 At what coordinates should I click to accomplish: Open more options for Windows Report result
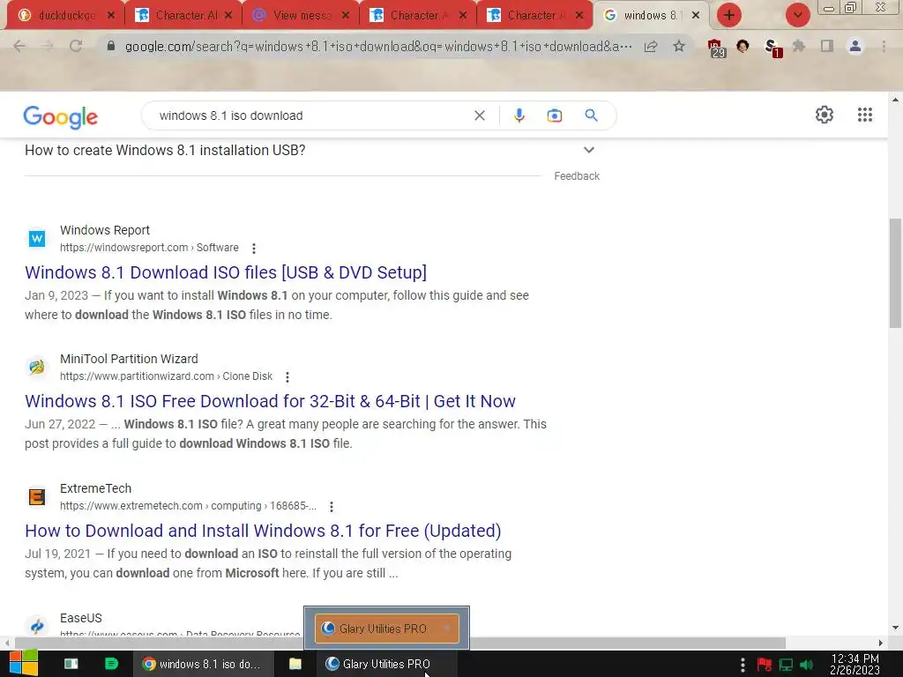pyautogui.click(x=253, y=248)
